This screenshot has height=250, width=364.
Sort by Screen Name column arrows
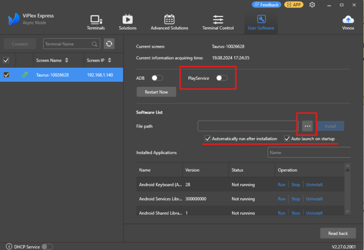pyautogui.click(x=67, y=60)
